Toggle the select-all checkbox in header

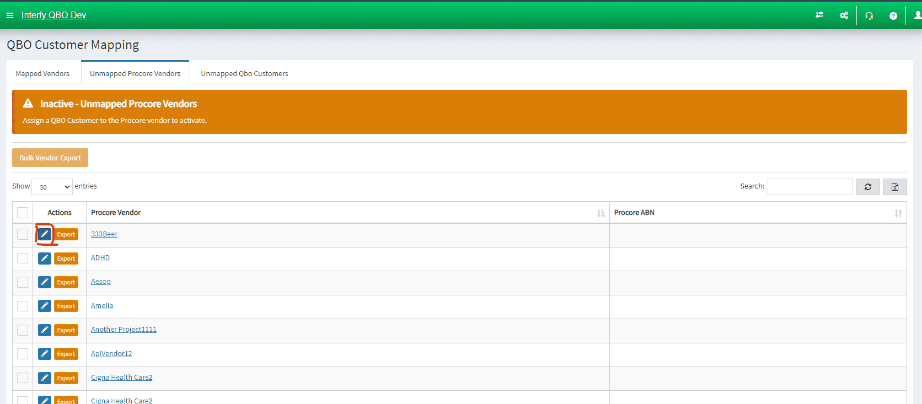point(23,213)
